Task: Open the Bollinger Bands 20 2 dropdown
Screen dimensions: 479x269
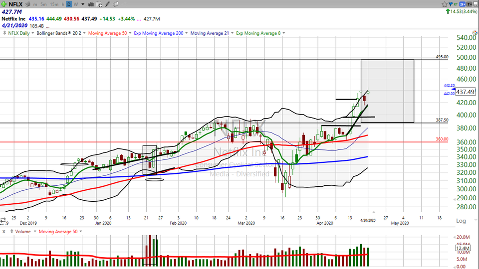Action: tap(84, 33)
